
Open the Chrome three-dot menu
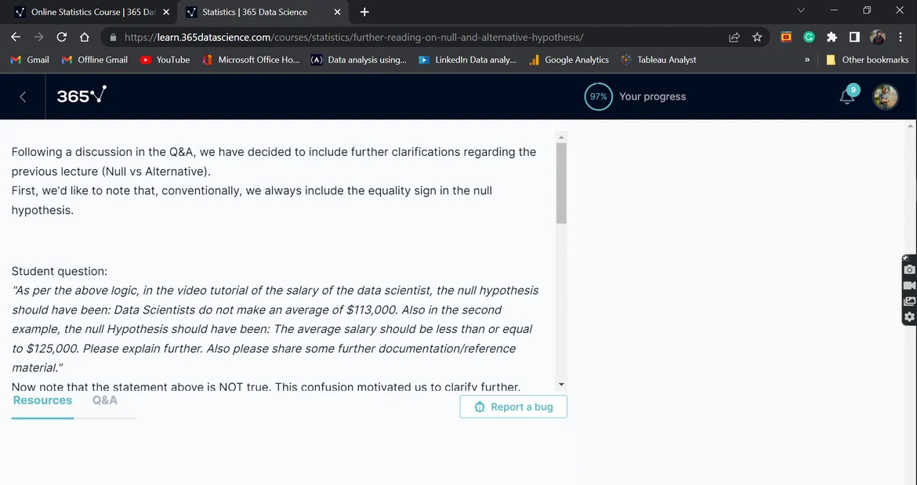coord(901,37)
